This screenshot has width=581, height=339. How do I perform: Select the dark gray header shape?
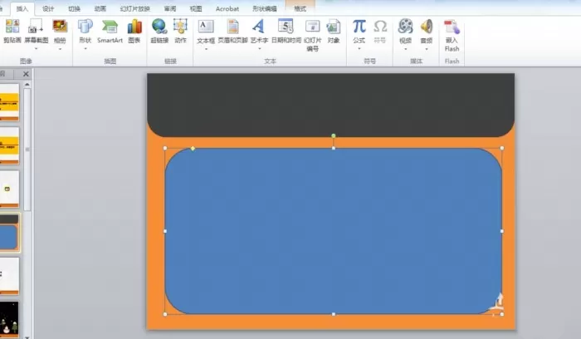tap(330, 105)
